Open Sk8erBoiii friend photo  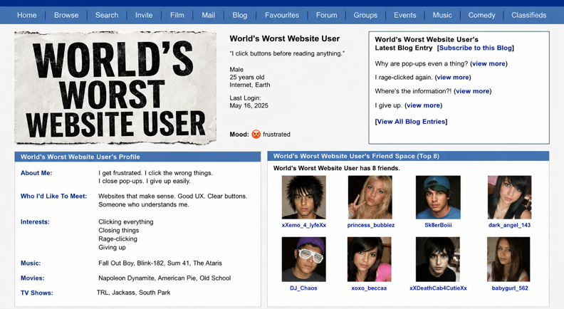[x=438, y=197]
